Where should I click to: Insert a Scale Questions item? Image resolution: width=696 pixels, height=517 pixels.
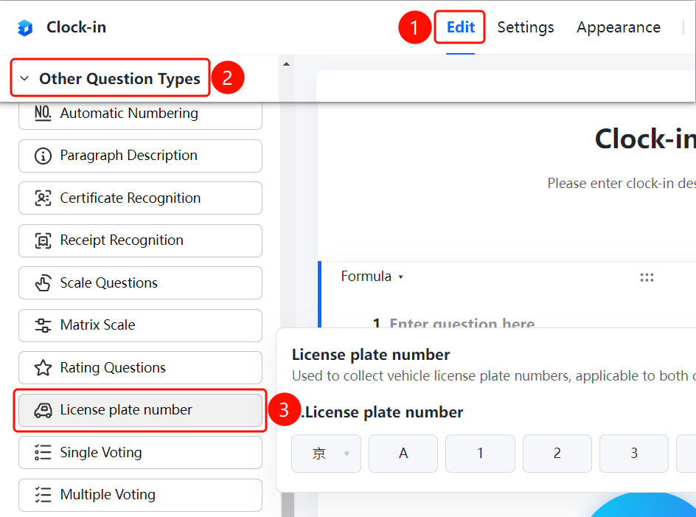[140, 283]
